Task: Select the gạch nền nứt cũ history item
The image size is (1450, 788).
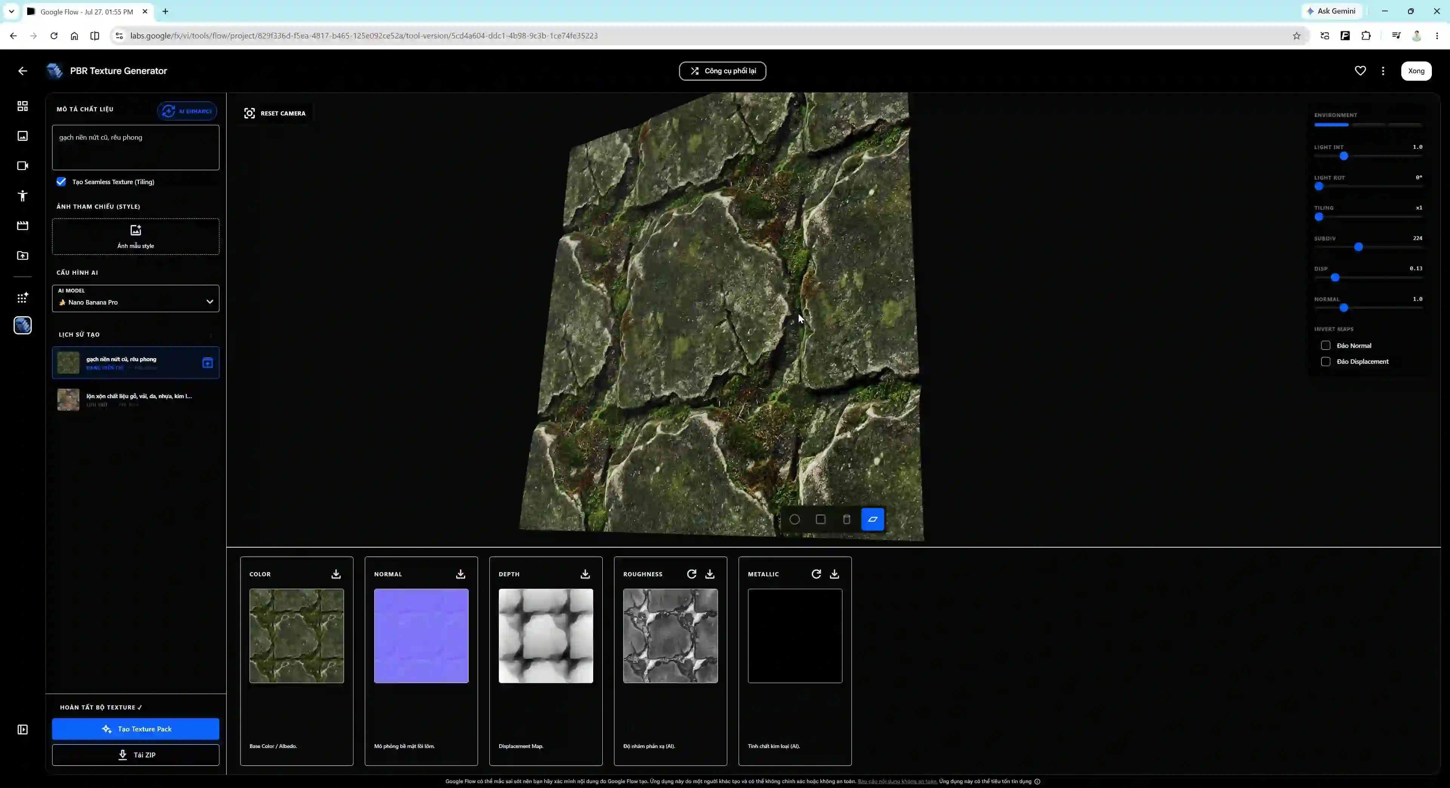Action: pyautogui.click(x=136, y=363)
